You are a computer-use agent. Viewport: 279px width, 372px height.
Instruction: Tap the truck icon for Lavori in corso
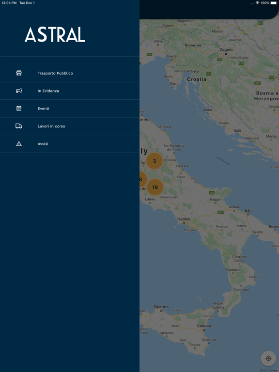[x=19, y=126]
